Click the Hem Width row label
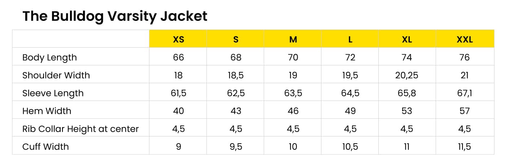Viewport: 505px width, 162px height. [x=47, y=111]
